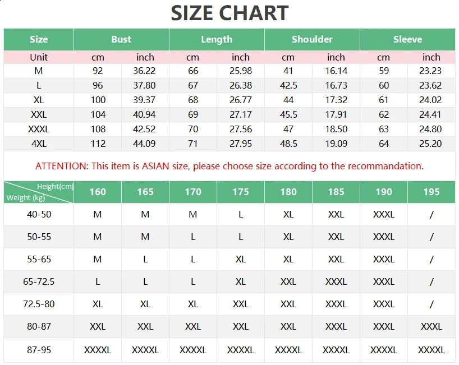Click the SIZE CHART title
The height and width of the screenshot is (365, 459).
[x=229, y=13]
